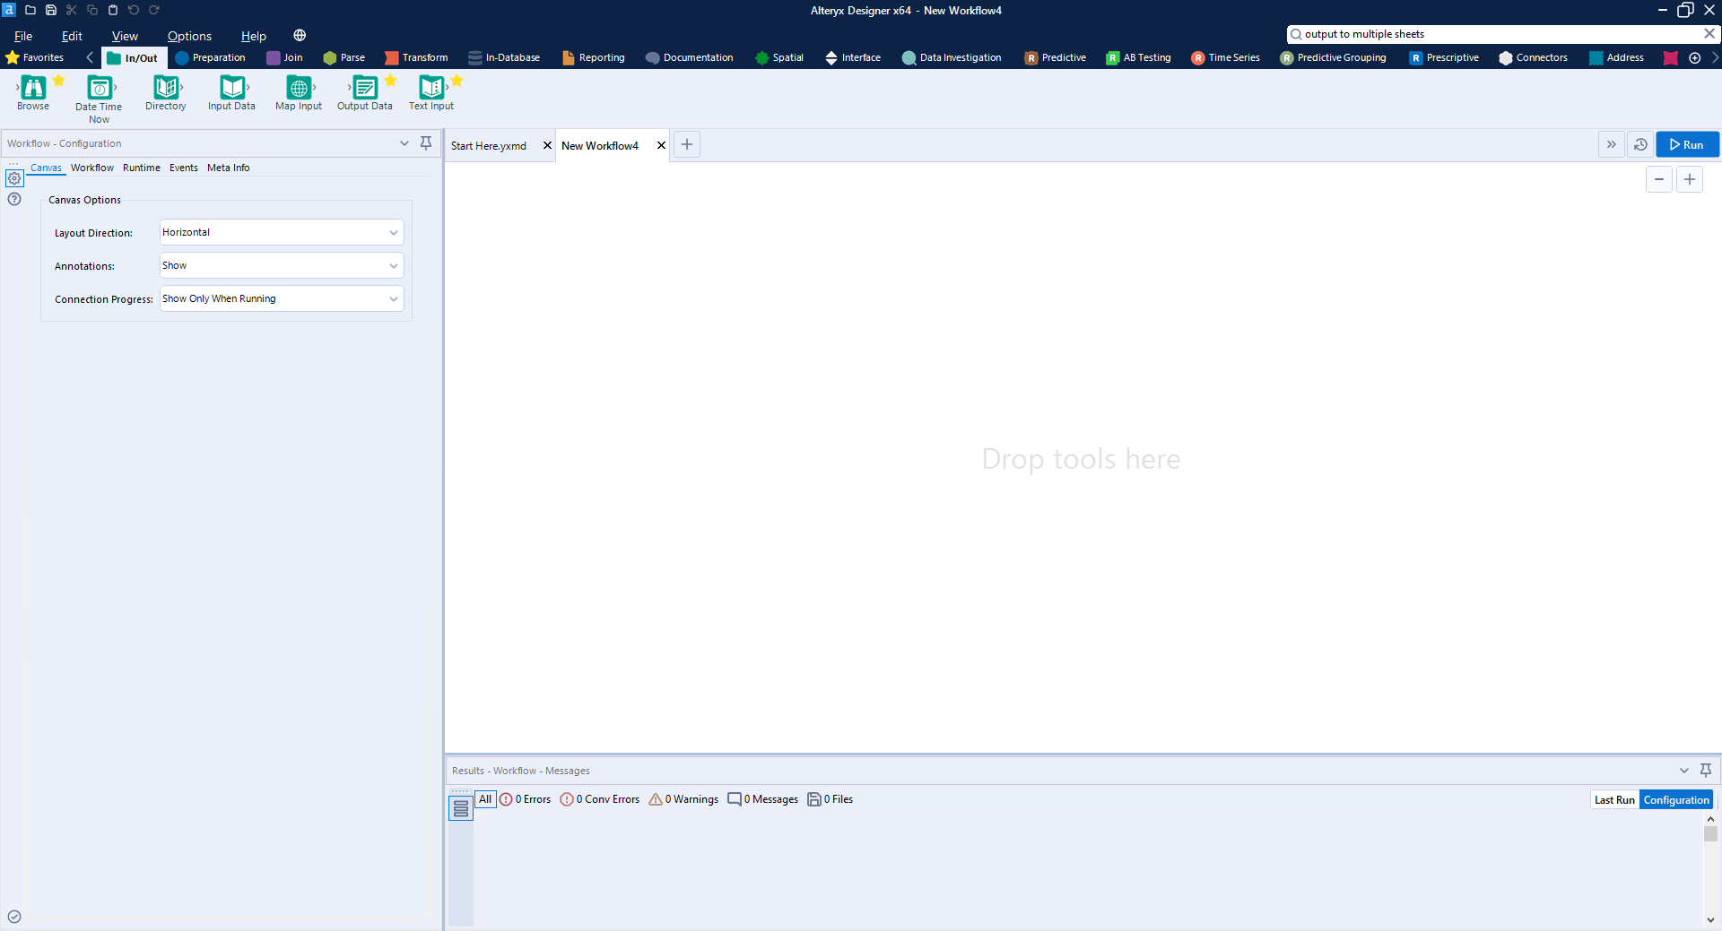Image resolution: width=1722 pixels, height=931 pixels.
Task: Open the Connection Progress dropdown
Action: point(282,298)
